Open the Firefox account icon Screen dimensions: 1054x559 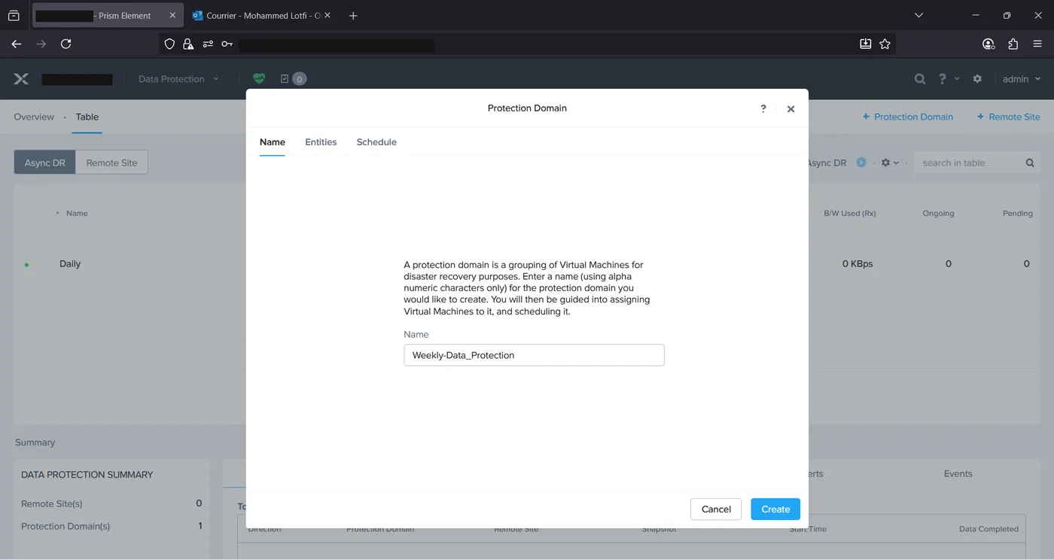tap(989, 44)
